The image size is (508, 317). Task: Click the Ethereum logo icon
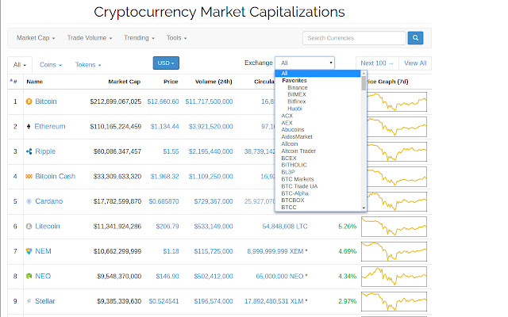(29, 126)
